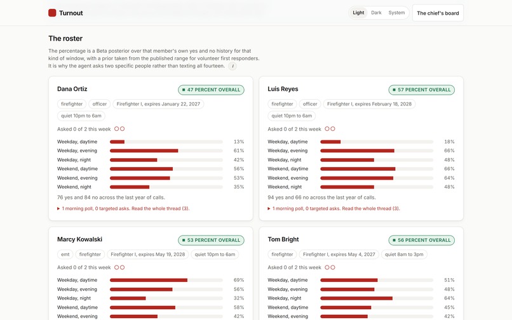Click the Turnout brand name
This screenshot has width=512, height=320.
click(71, 13)
